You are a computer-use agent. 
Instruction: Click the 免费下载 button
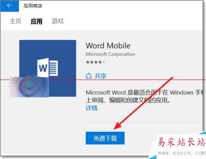click(x=105, y=138)
